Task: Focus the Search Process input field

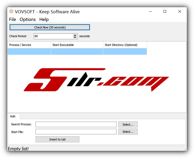Action: tap(76, 125)
